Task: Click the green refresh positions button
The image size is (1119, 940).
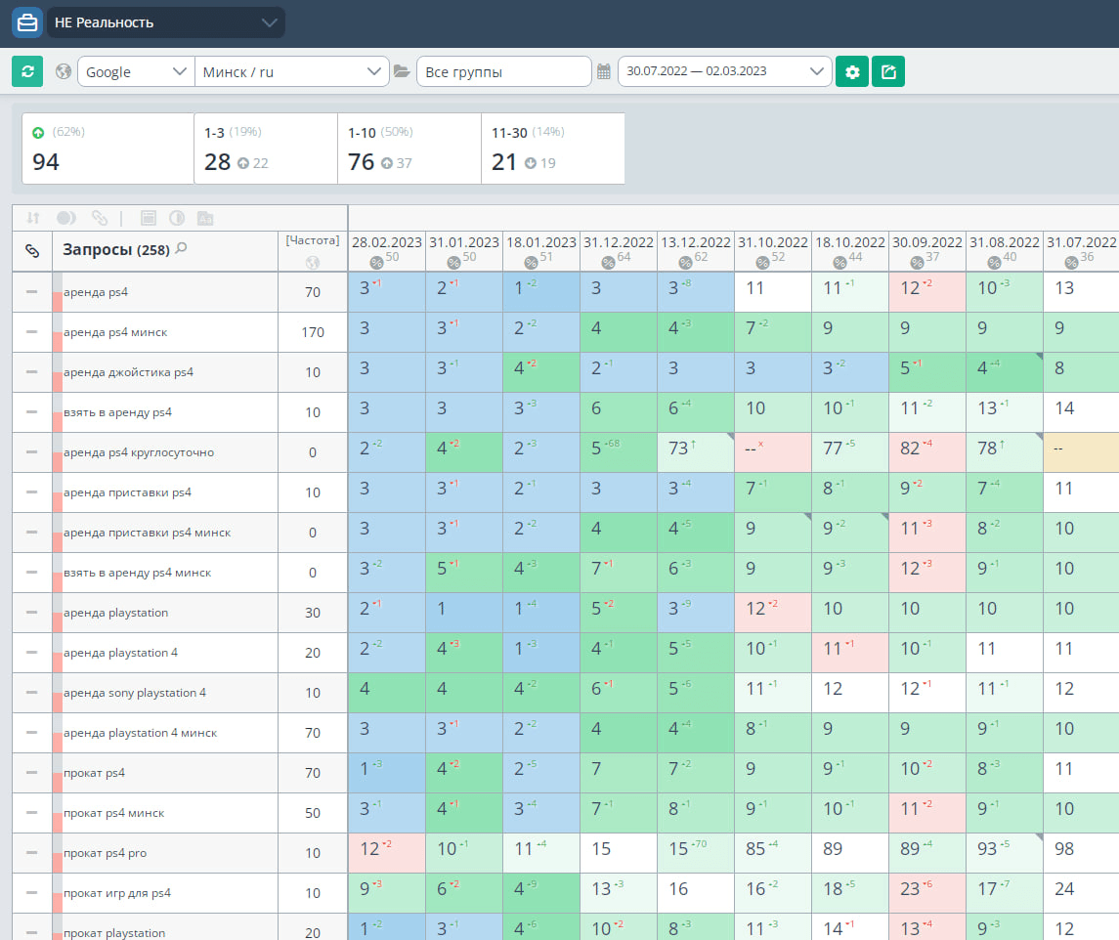Action: [x=27, y=71]
